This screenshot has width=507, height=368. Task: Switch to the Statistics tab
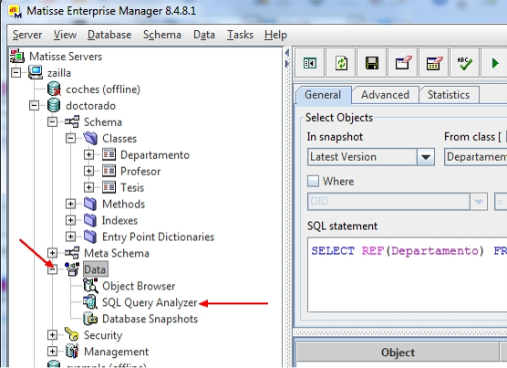(449, 95)
